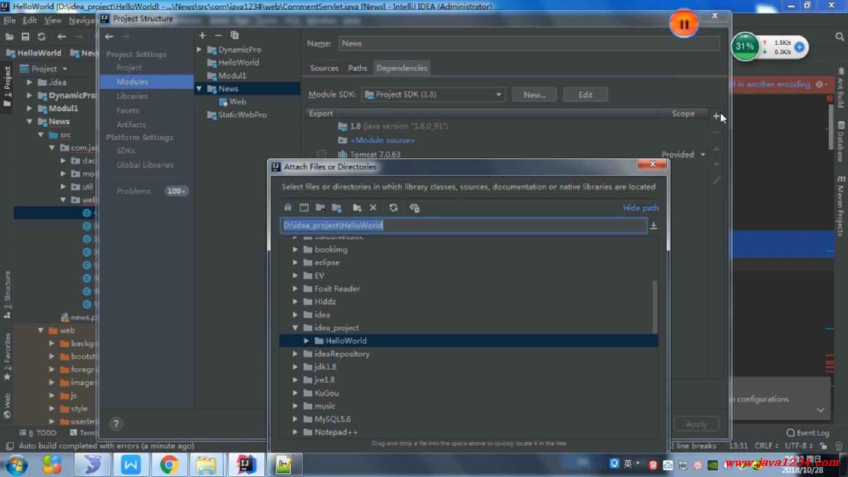Add a new module with the plus icon
The image size is (848, 477).
202,35
